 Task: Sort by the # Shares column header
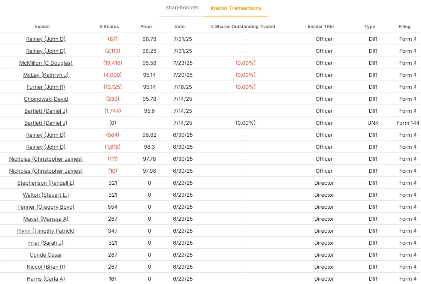[109, 27]
